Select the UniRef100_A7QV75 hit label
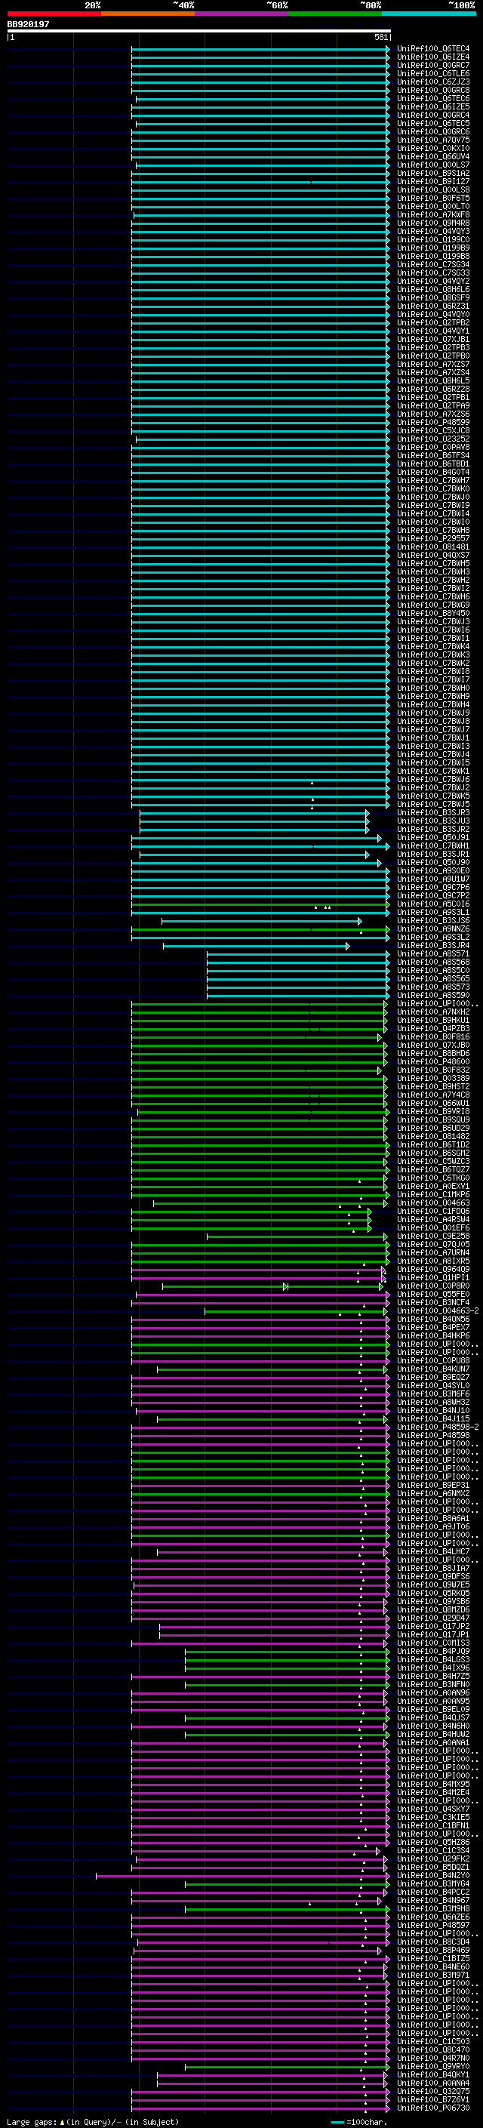483x2128 pixels. coord(433,140)
